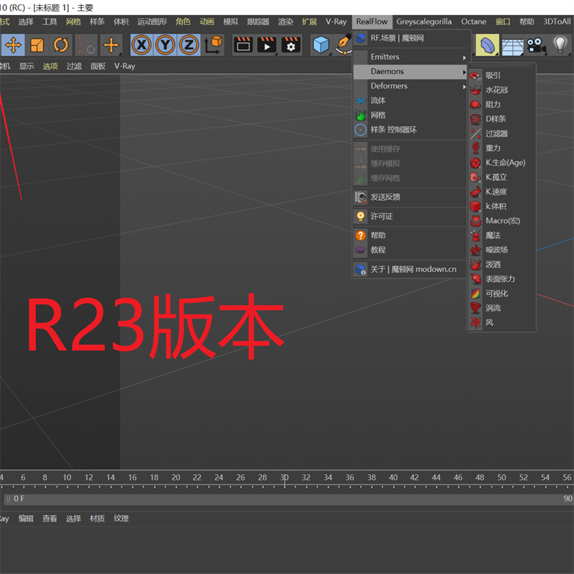Screen dimensions: 574x574
Task: Choose 网格 in RealFlow dropdown
Action: click(x=410, y=115)
